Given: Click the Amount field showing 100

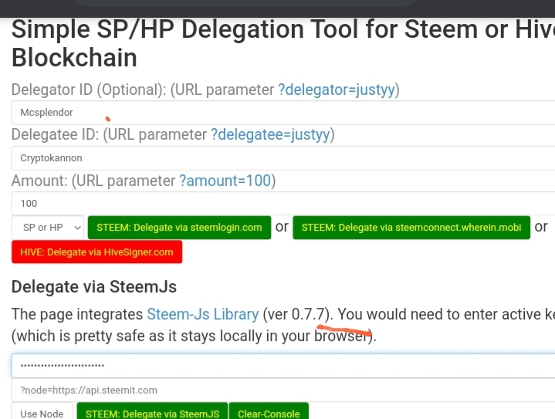Looking at the screenshot, I should tap(283, 204).
